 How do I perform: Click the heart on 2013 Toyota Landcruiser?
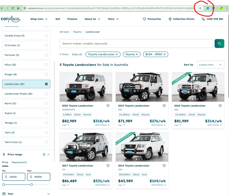pos(164,166)
